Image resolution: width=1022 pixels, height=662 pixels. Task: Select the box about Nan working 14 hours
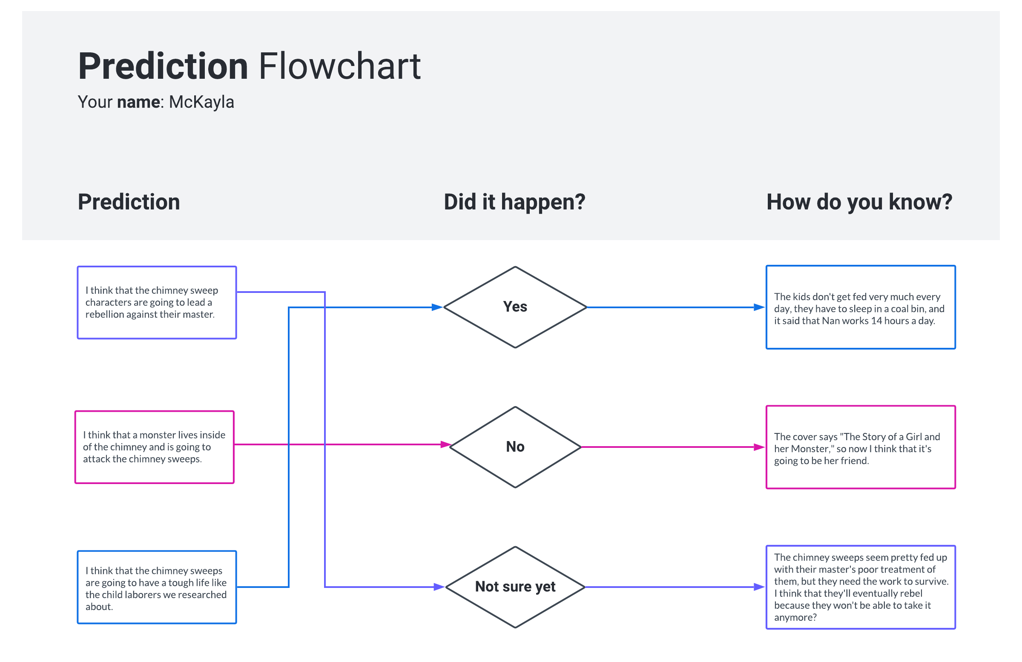click(x=861, y=307)
